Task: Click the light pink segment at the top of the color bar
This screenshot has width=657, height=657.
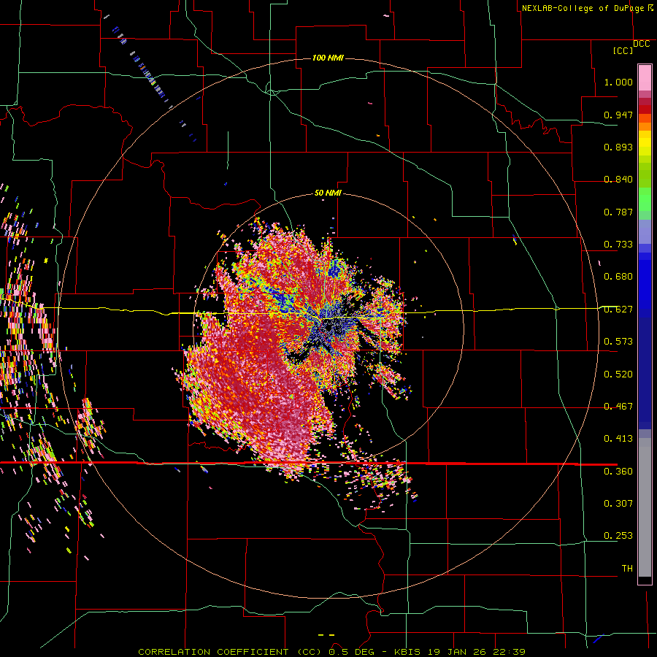Action: (645, 78)
